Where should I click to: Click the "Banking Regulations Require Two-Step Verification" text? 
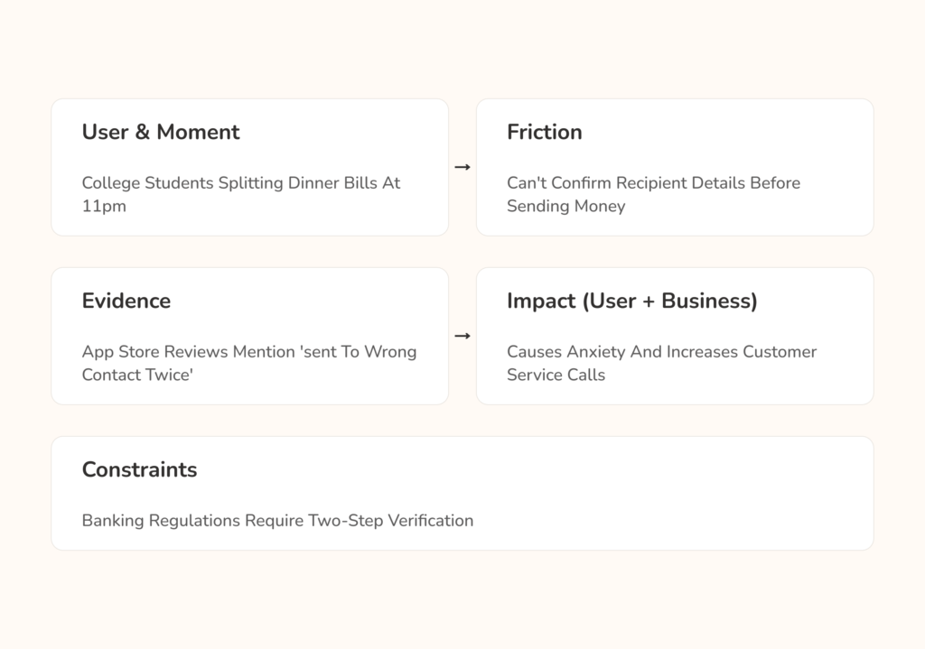click(277, 521)
